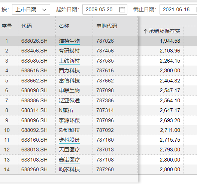
Task: Select subscription code 787098
Action: tap(105, 90)
